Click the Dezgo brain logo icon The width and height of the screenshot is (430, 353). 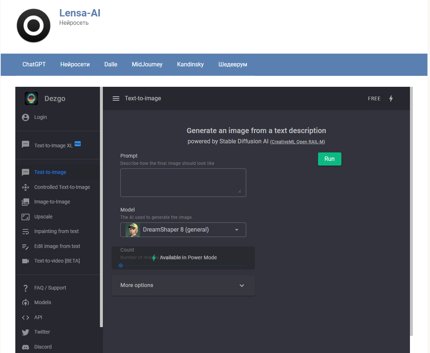click(31, 98)
